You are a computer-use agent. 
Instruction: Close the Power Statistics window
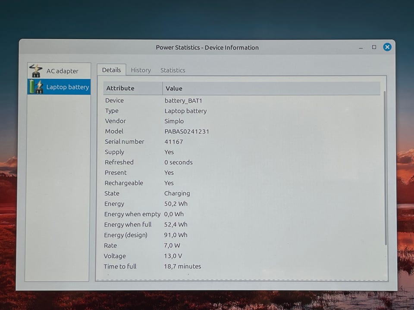387,47
